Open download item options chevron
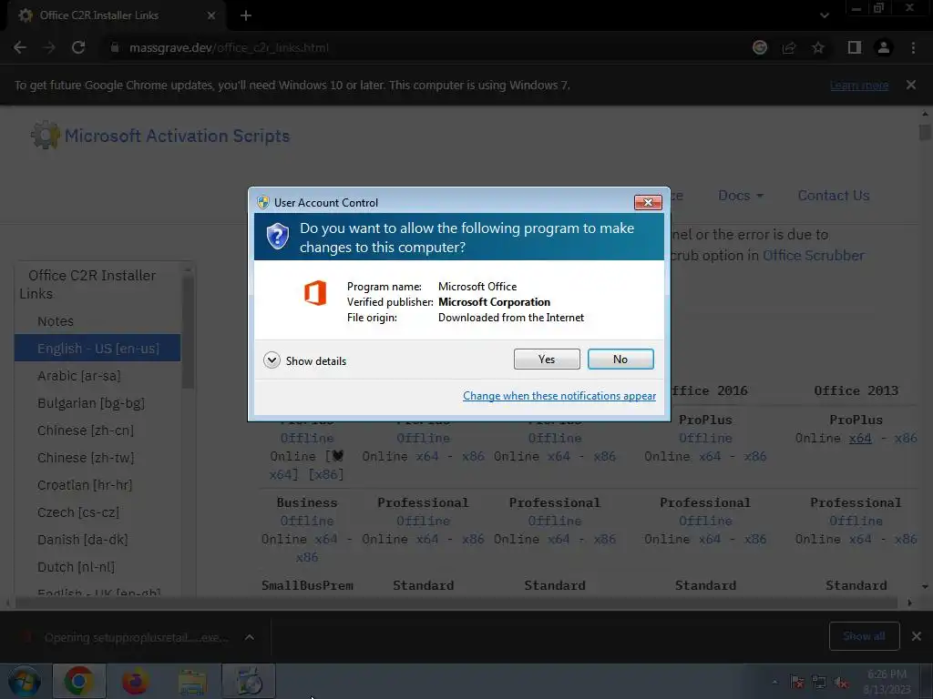This screenshot has height=699, width=933. 250,637
